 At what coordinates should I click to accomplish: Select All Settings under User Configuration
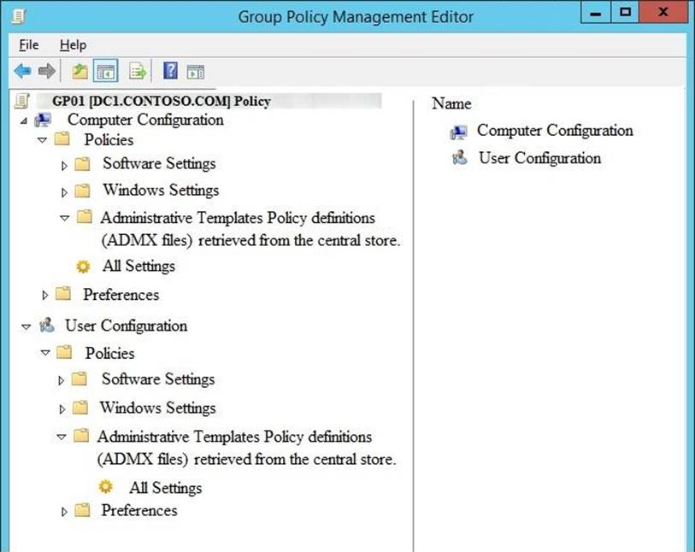tap(164, 488)
